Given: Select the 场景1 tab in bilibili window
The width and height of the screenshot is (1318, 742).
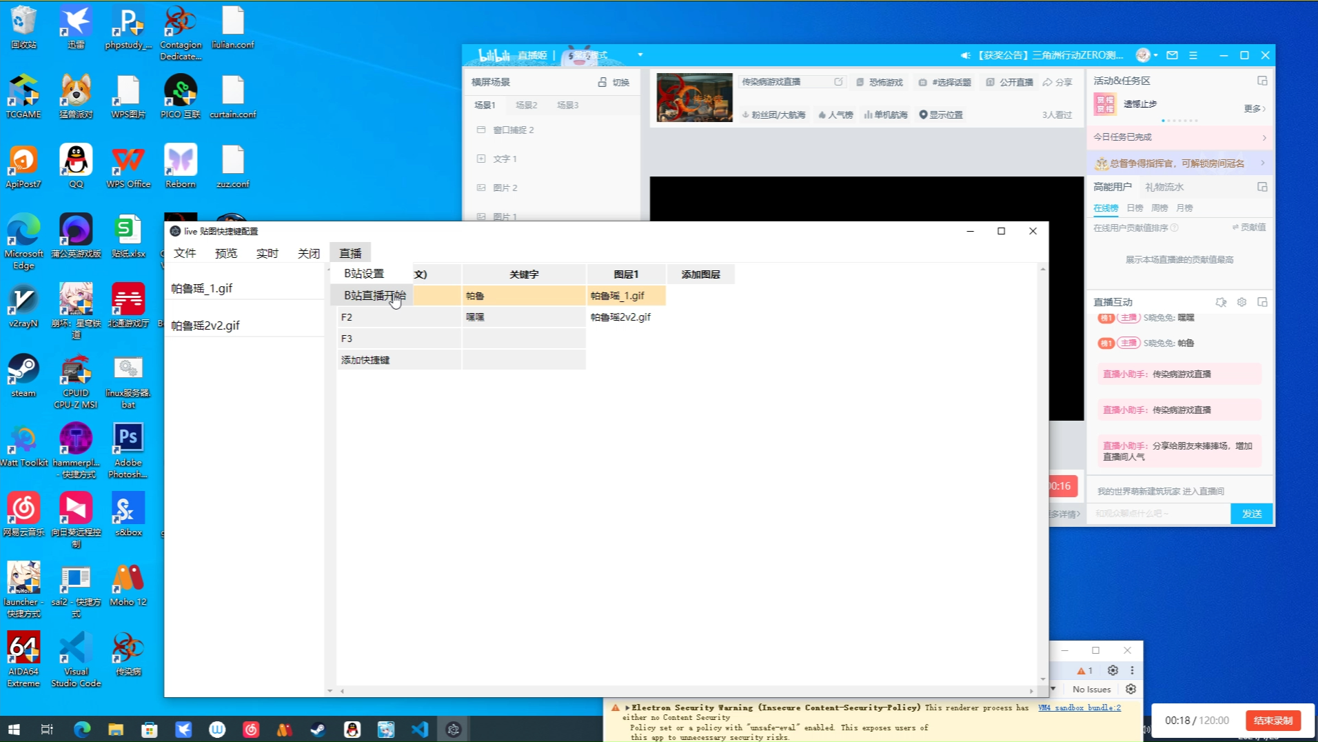Looking at the screenshot, I should tap(485, 105).
